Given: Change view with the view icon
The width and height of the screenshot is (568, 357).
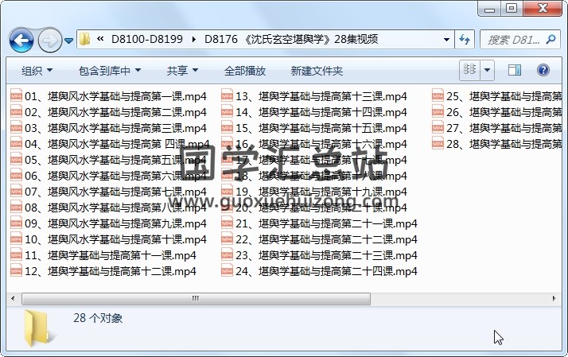Looking at the screenshot, I should [470, 70].
